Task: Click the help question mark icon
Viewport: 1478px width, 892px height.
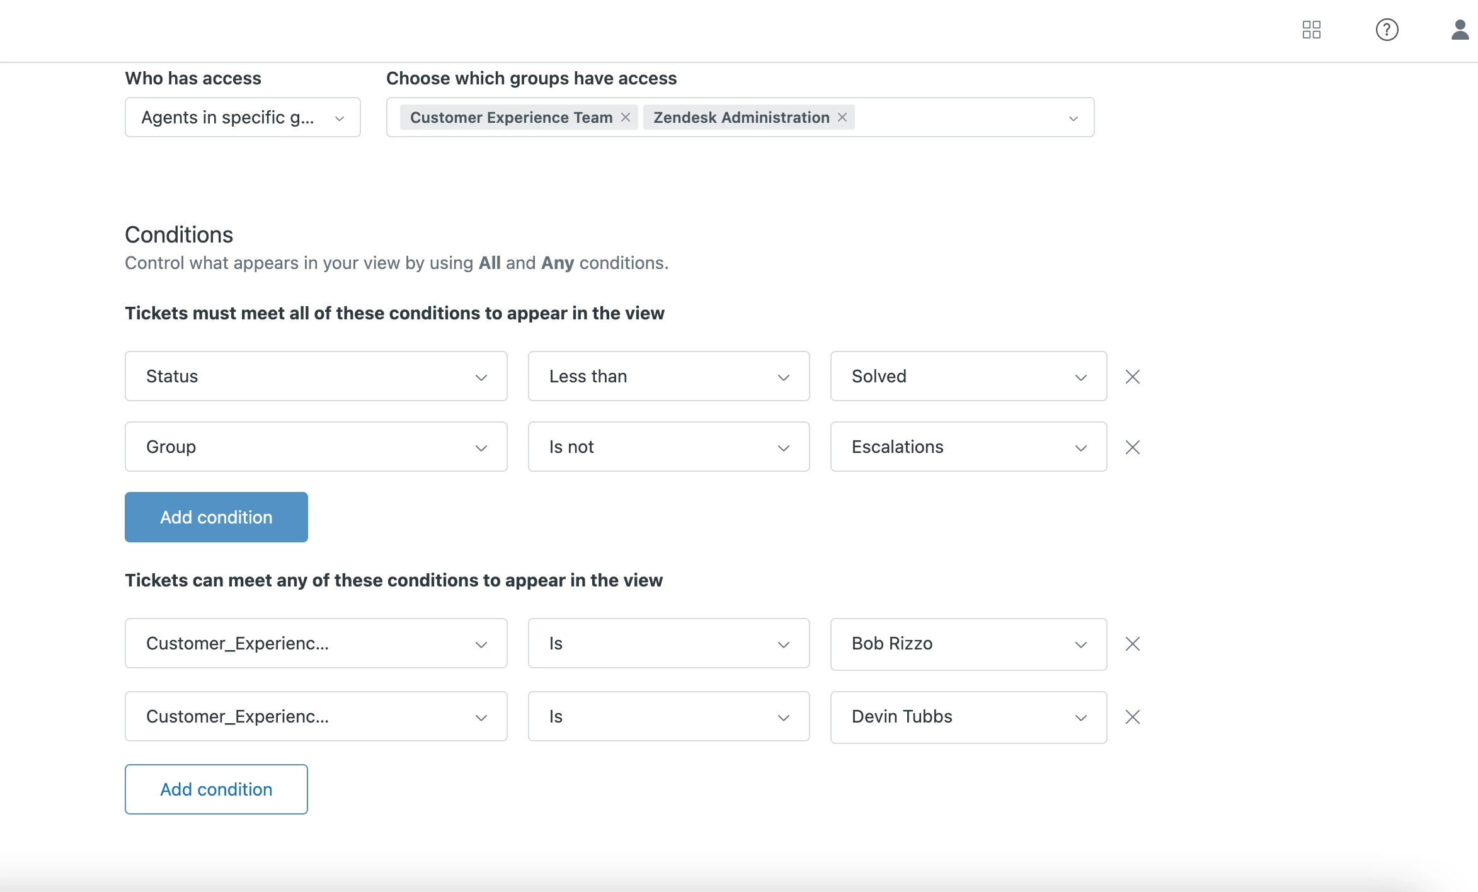Action: pyautogui.click(x=1387, y=30)
